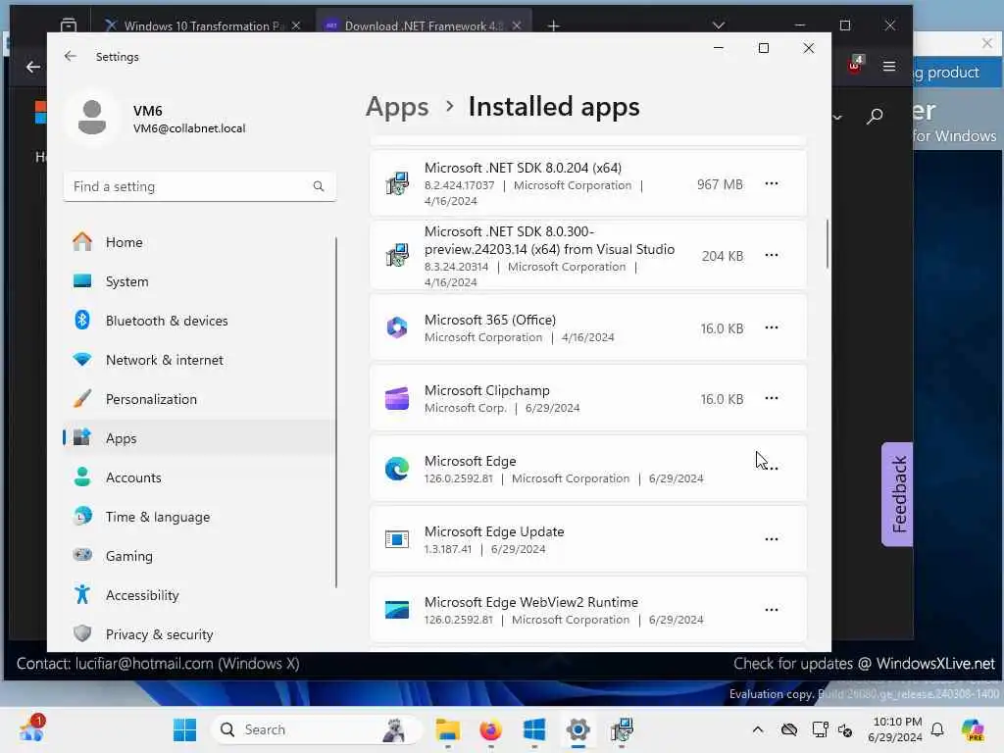The height and width of the screenshot is (753, 1004).
Task: Open Personalization settings
Action: (200, 399)
